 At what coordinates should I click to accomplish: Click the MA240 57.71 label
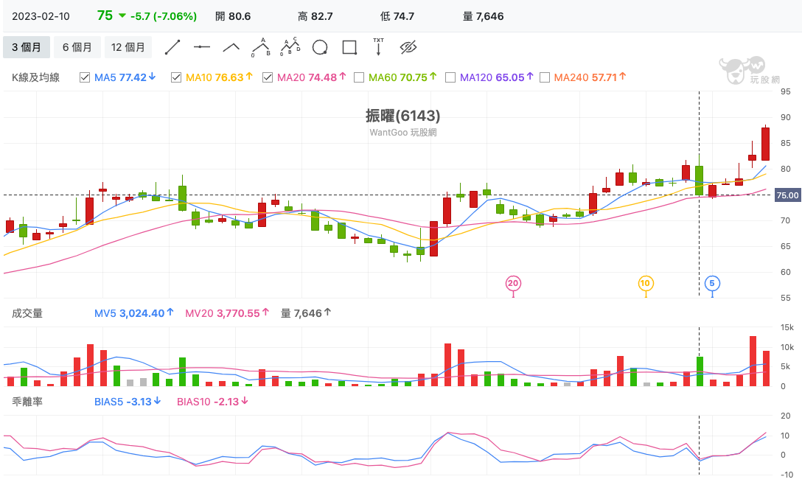coord(590,77)
